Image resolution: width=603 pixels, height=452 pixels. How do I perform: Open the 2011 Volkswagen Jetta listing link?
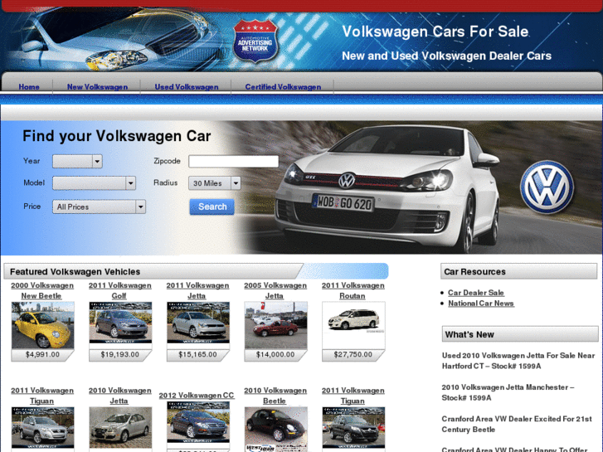(197, 290)
